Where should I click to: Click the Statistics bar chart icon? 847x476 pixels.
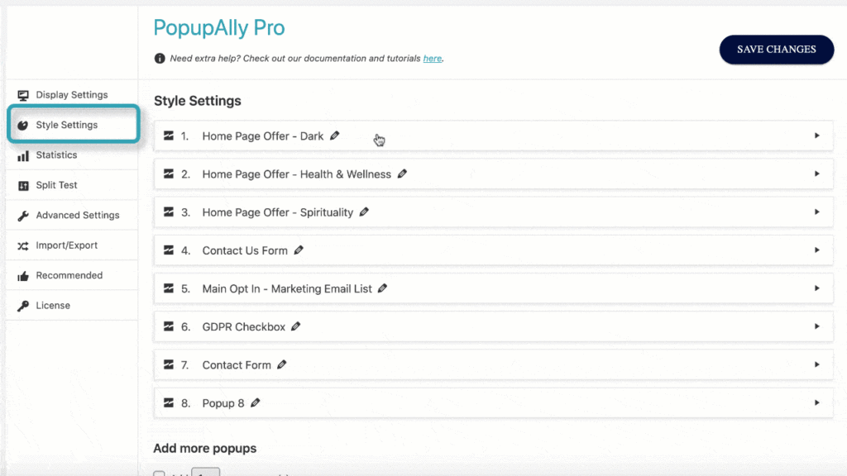click(23, 155)
